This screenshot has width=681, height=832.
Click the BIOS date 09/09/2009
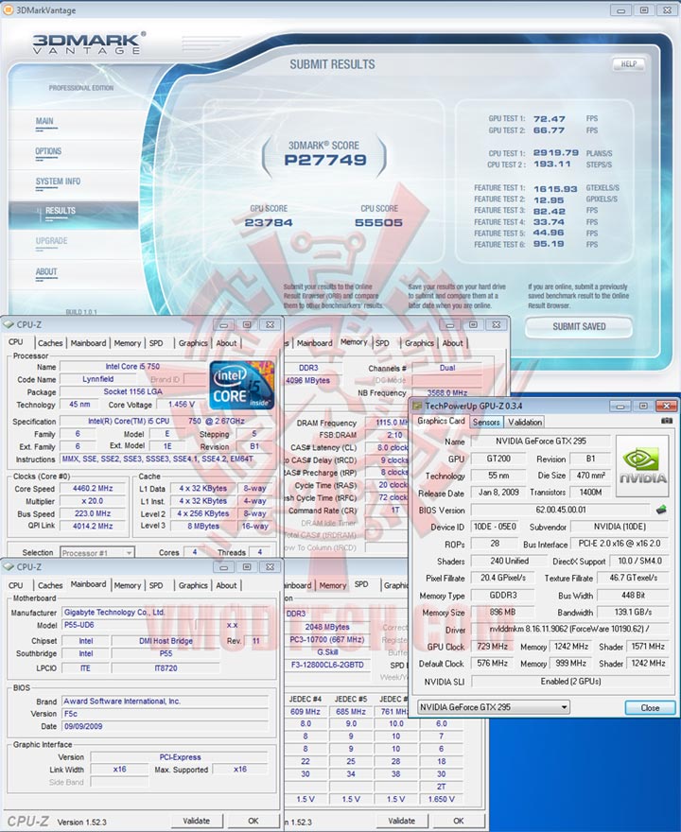[166, 726]
